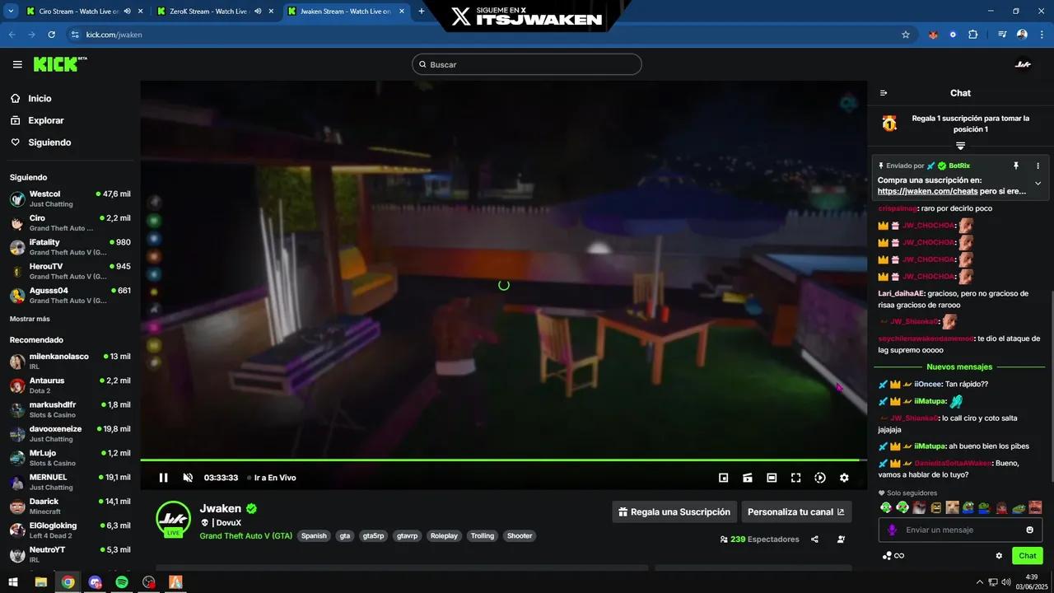Collapse the chat panel

884,93
